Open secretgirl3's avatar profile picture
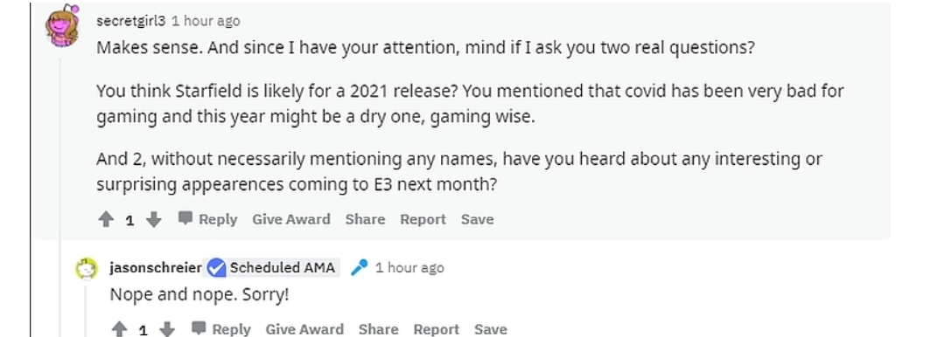Image resolution: width=945 pixels, height=337 pixels. 63,25
